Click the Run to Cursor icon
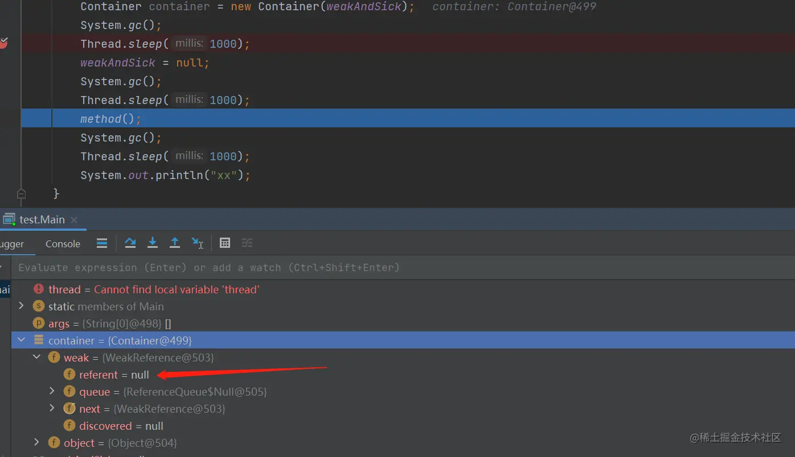The image size is (795, 457). (197, 243)
